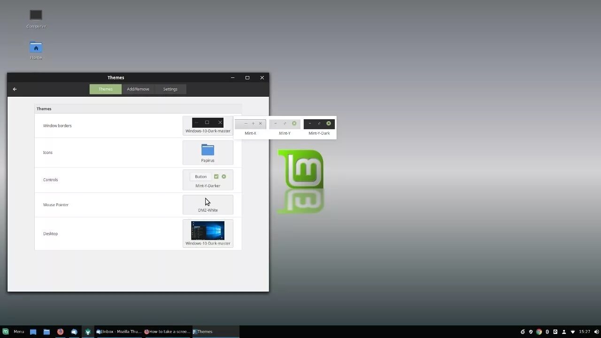Screen dimensions: 601x338
Task: Adjust the volume from the system tray
Action: click(596, 331)
